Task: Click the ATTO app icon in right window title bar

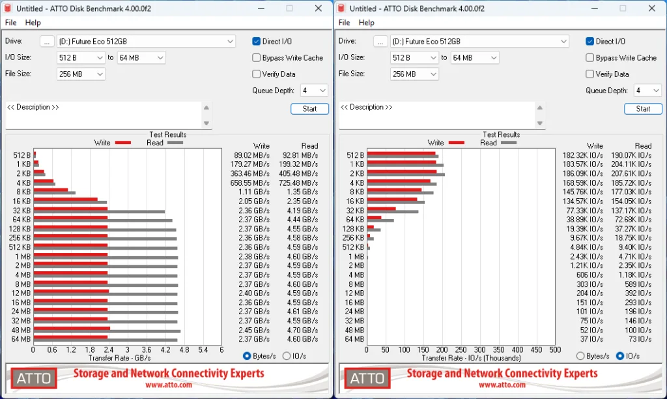Action: point(341,8)
